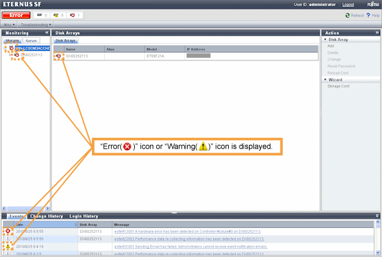Click the error status icon in Disk Arrays table row
The height and width of the screenshot is (257, 382).
pos(59,56)
